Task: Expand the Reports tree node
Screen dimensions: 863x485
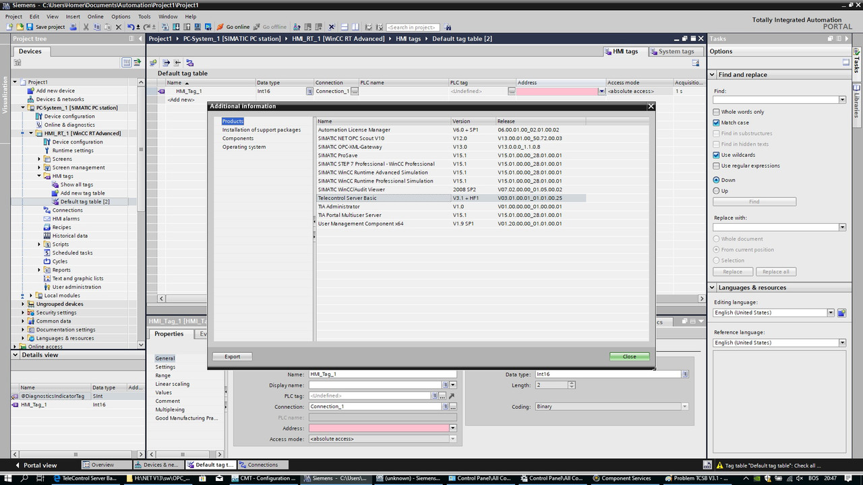Action: 39,270
